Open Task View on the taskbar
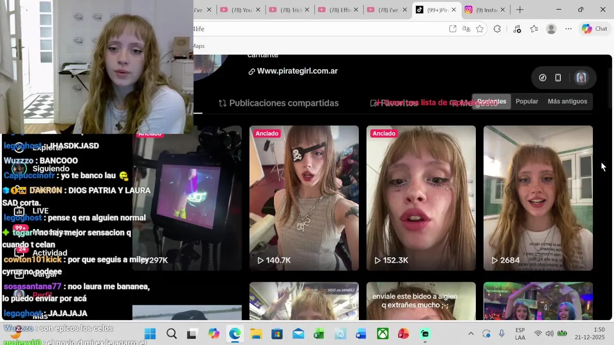This screenshot has height=345, width=614. tap(192, 333)
